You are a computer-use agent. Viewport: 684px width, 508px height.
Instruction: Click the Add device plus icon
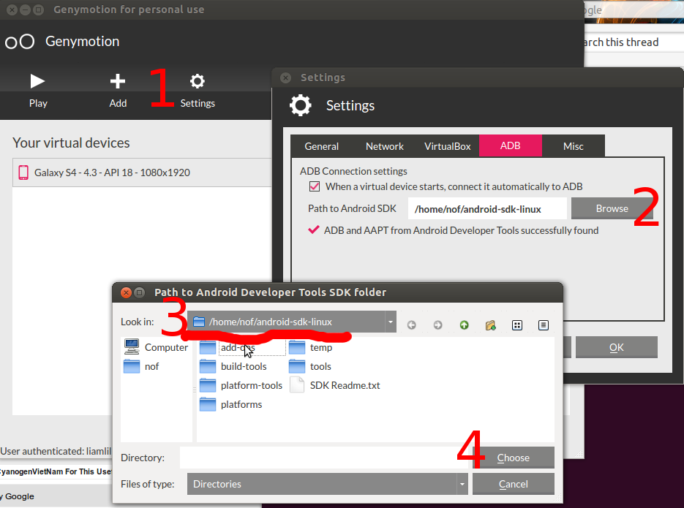point(117,81)
